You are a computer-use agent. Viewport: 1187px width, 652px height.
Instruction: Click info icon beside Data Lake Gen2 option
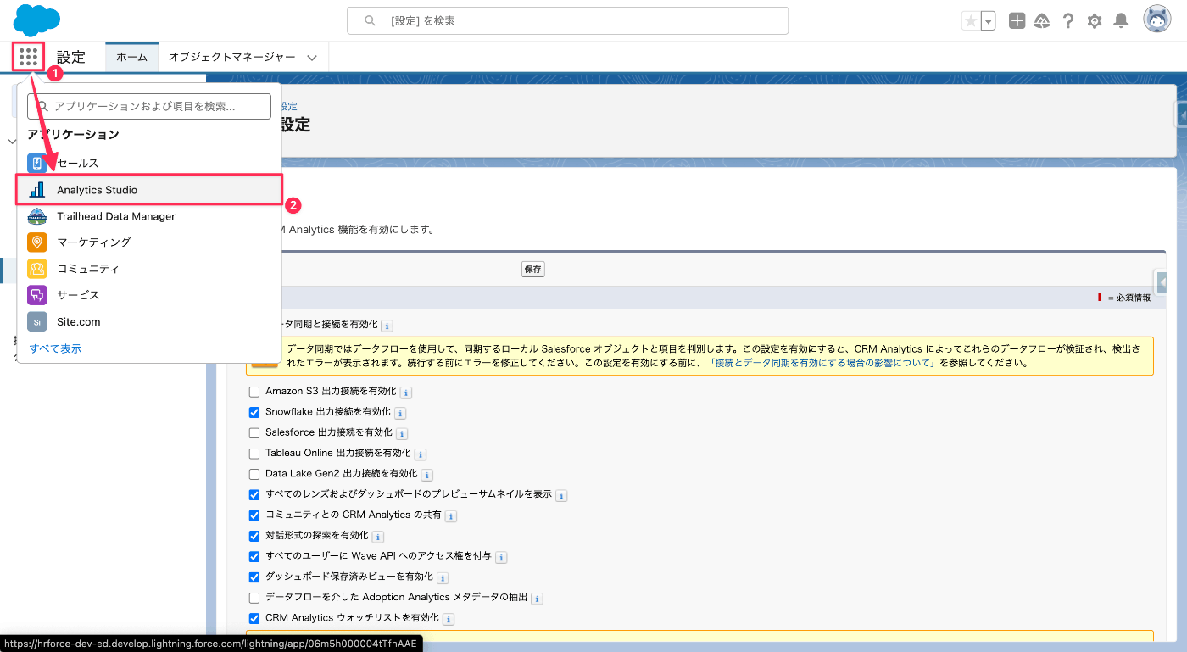click(x=427, y=475)
